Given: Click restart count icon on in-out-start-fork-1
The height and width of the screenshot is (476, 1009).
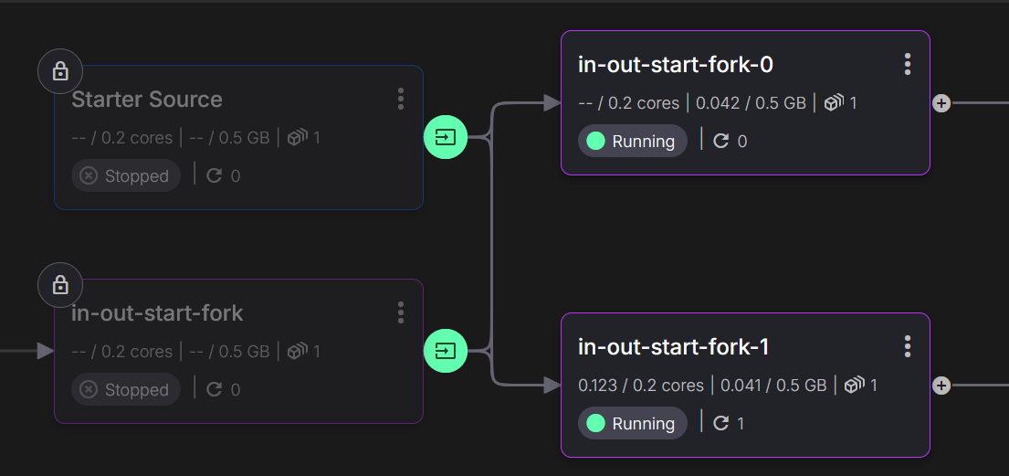Looking at the screenshot, I should 720,423.
